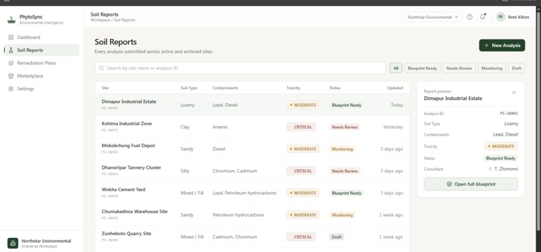The height and width of the screenshot is (252, 541).
Task: Close the report preview panel
Action: coord(513,93)
